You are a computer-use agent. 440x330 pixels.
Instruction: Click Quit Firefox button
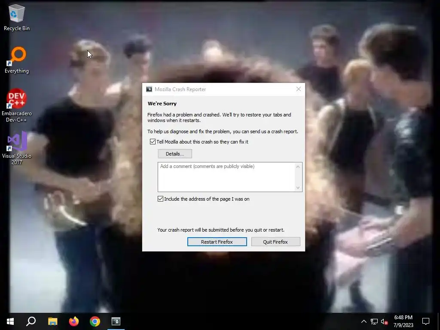tap(275, 241)
